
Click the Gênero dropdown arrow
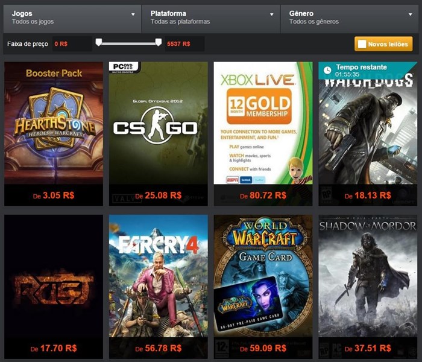click(x=411, y=14)
